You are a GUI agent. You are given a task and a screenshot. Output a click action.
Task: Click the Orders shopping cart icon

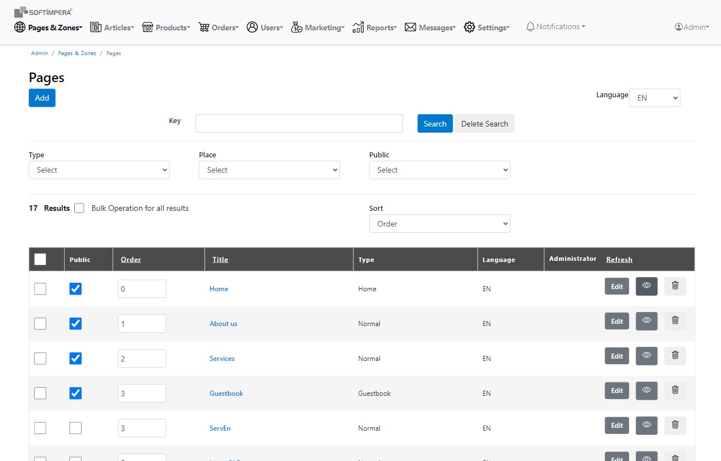click(204, 27)
